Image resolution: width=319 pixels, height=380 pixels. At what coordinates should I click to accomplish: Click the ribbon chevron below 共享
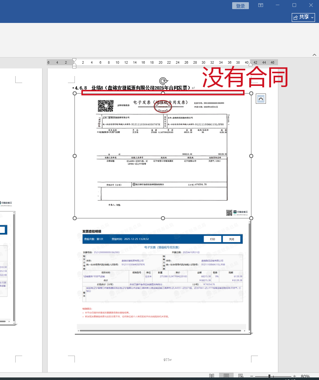[x=314, y=55]
